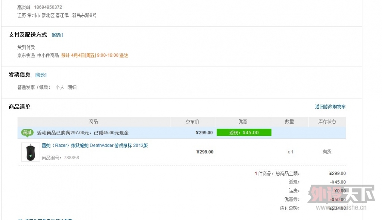Image resolution: width=382 pixels, height=220 pixels.
Task: Click the 优惠 column header
Action: [243, 121]
